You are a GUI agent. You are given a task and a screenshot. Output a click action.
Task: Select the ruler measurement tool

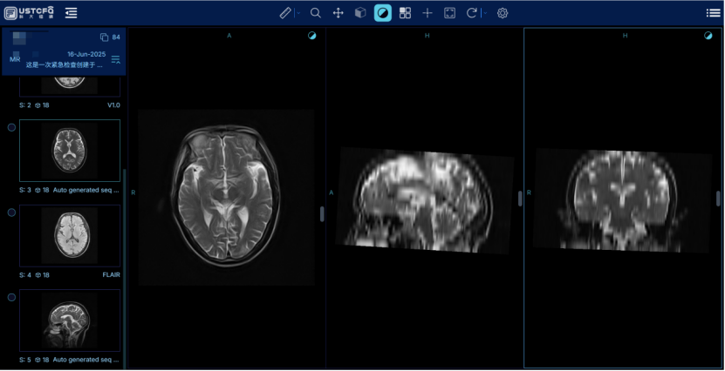pyautogui.click(x=285, y=13)
